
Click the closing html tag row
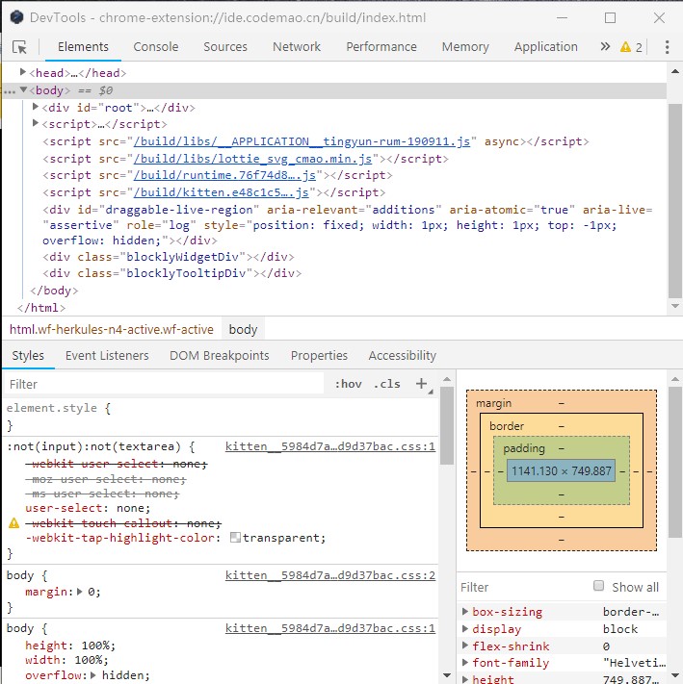(41, 308)
